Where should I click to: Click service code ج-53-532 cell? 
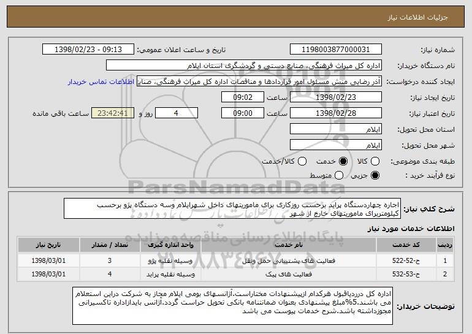coord(406,274)
